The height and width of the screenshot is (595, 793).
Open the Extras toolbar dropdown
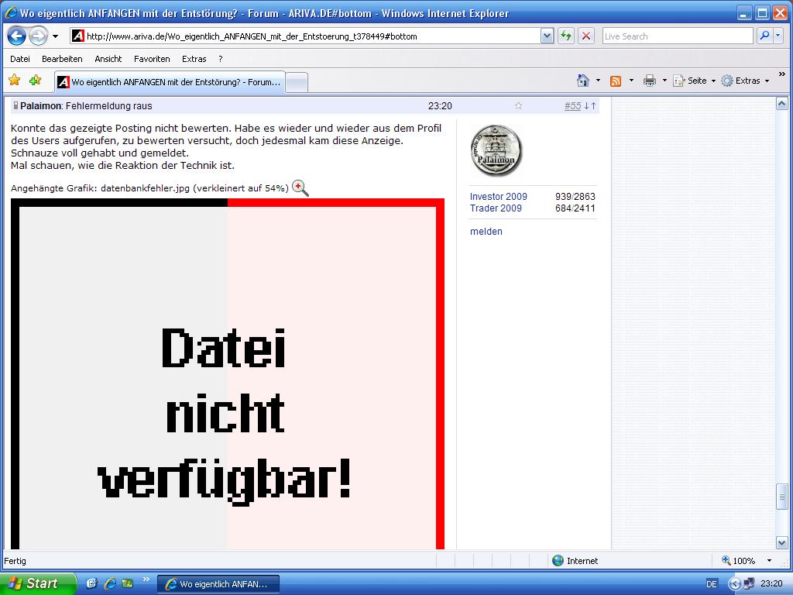745,80
